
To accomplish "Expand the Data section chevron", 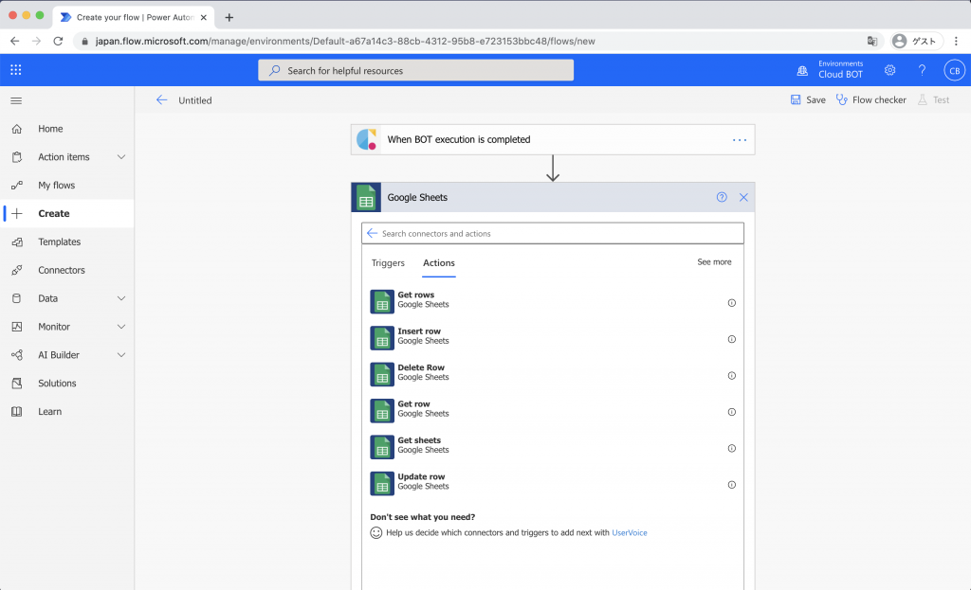I will click(121, 298).
